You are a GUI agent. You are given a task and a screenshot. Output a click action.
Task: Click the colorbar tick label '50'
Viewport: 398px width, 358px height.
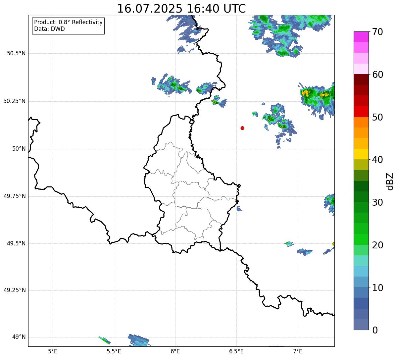click(x=377, y=117)
